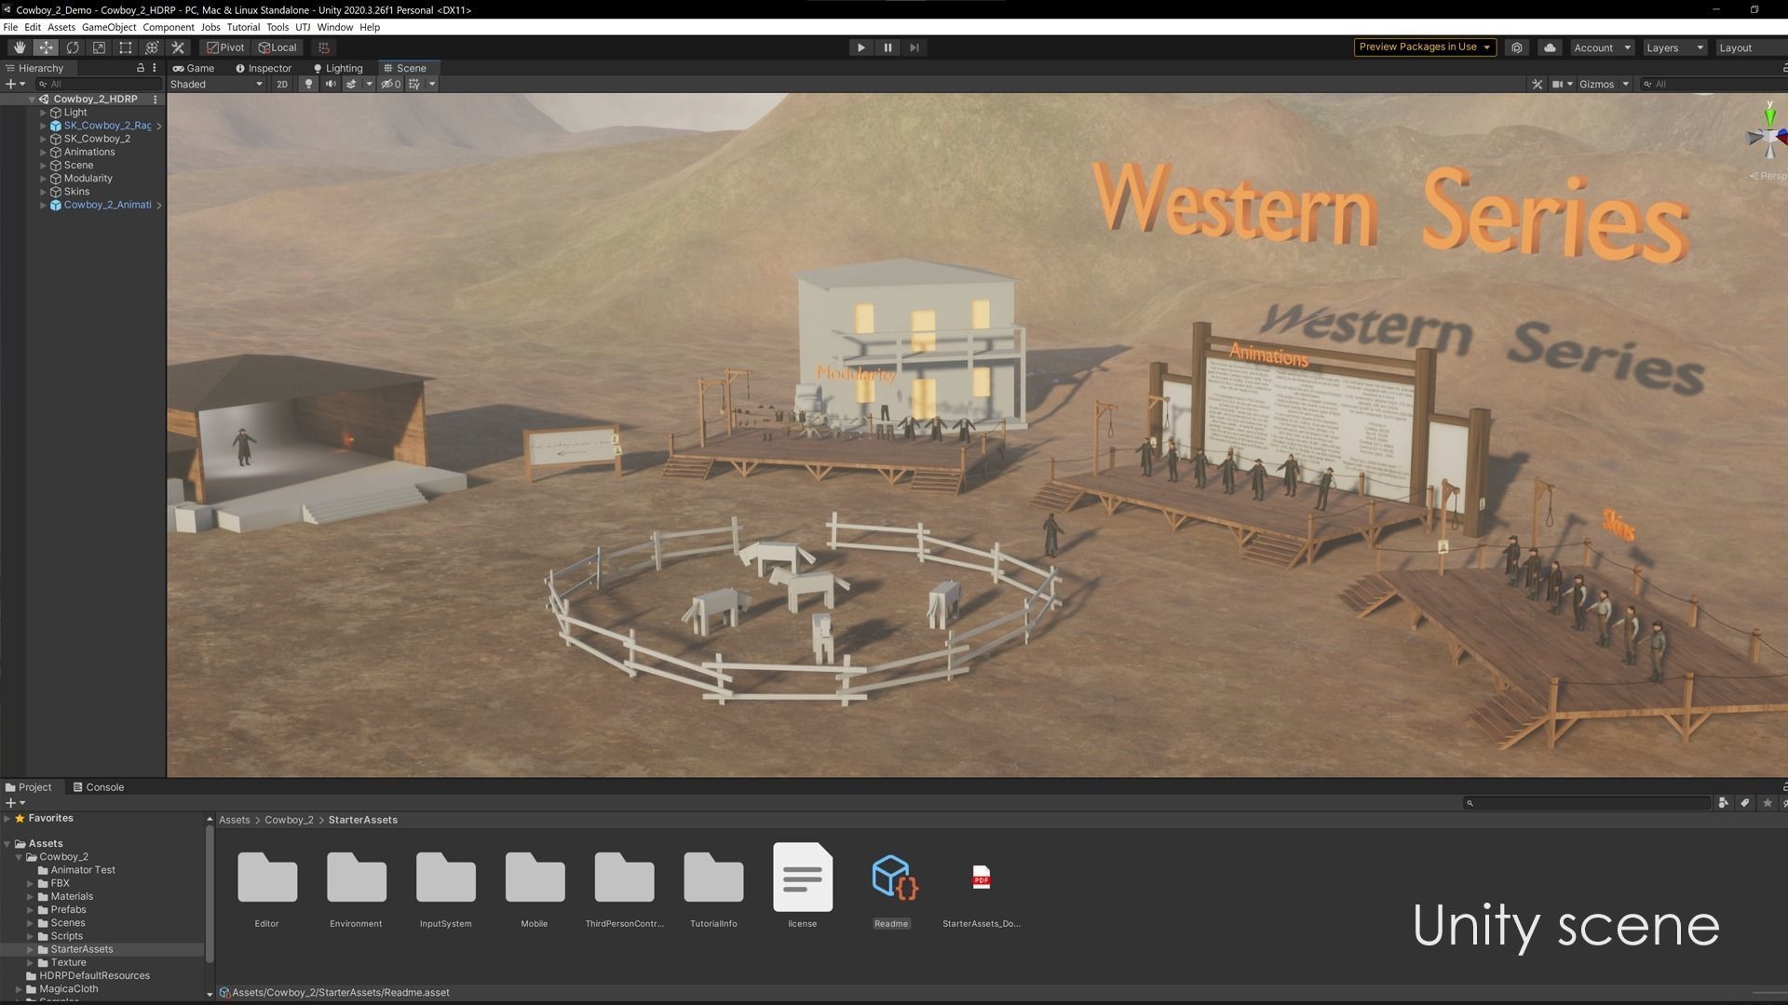Select Prefabs folder in Project tree

click(x=68, y=910)
